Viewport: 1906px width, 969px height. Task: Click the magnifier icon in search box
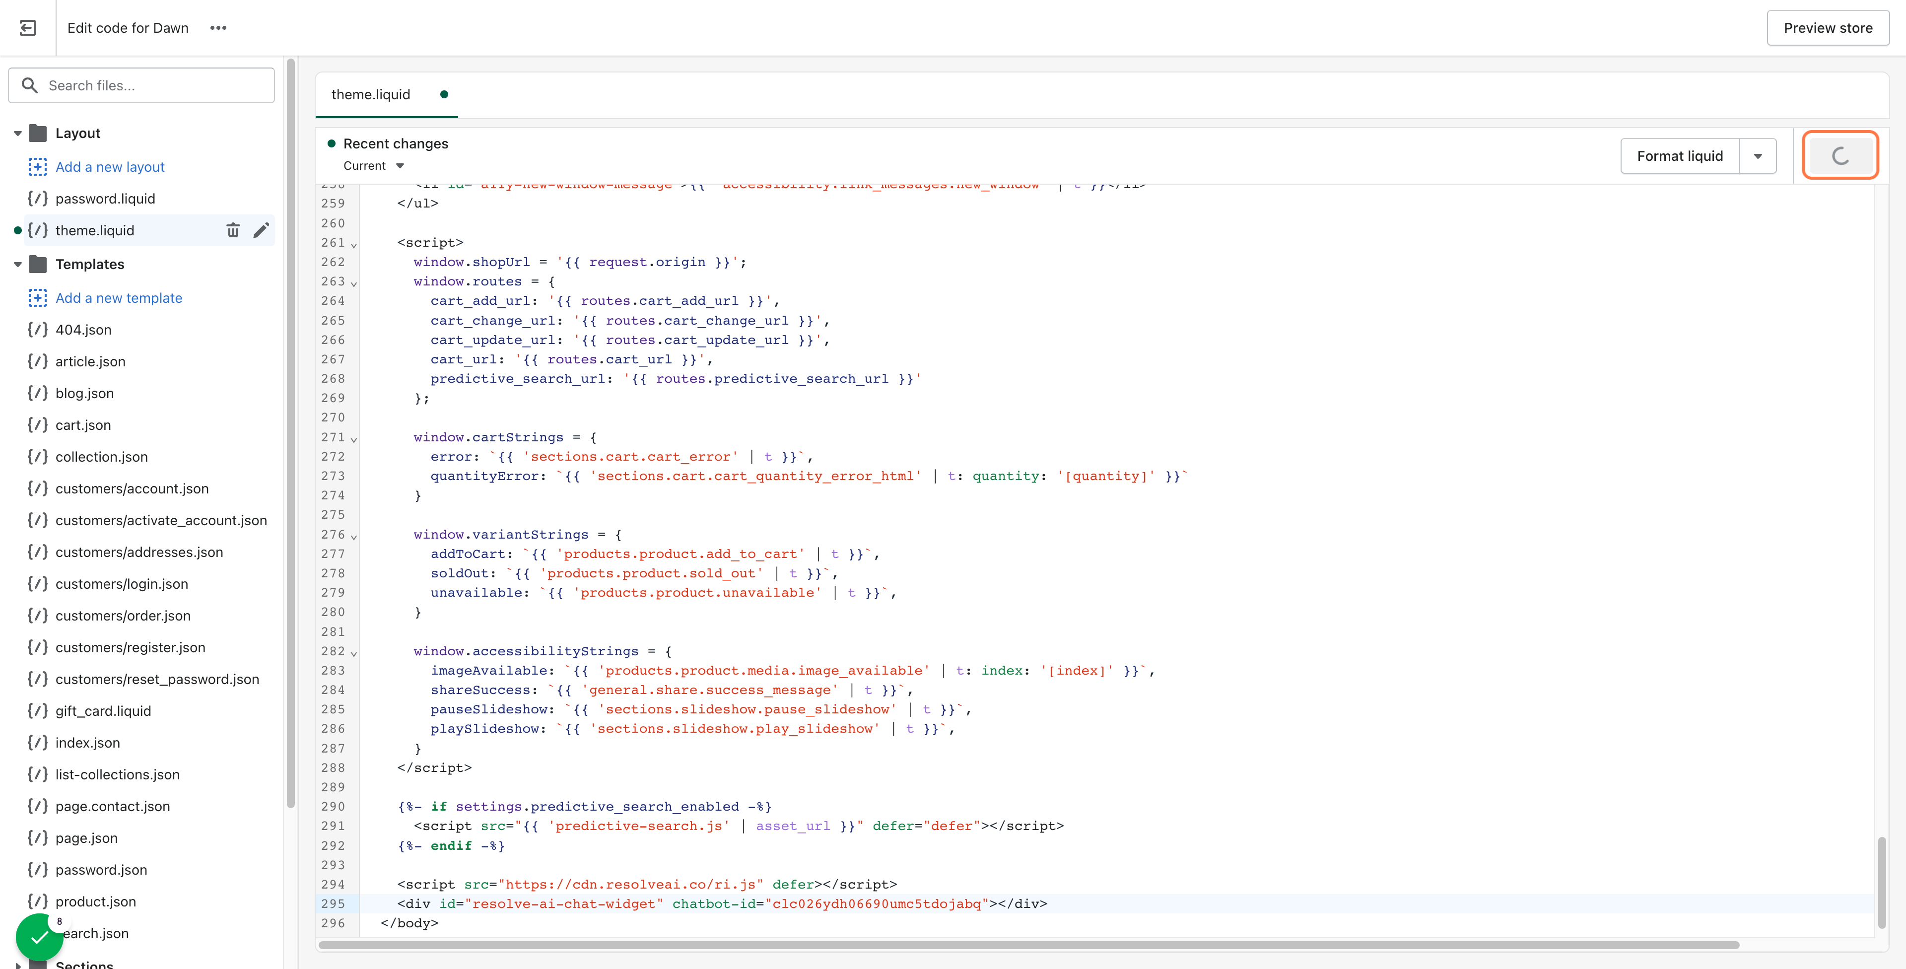click(30, 86)
